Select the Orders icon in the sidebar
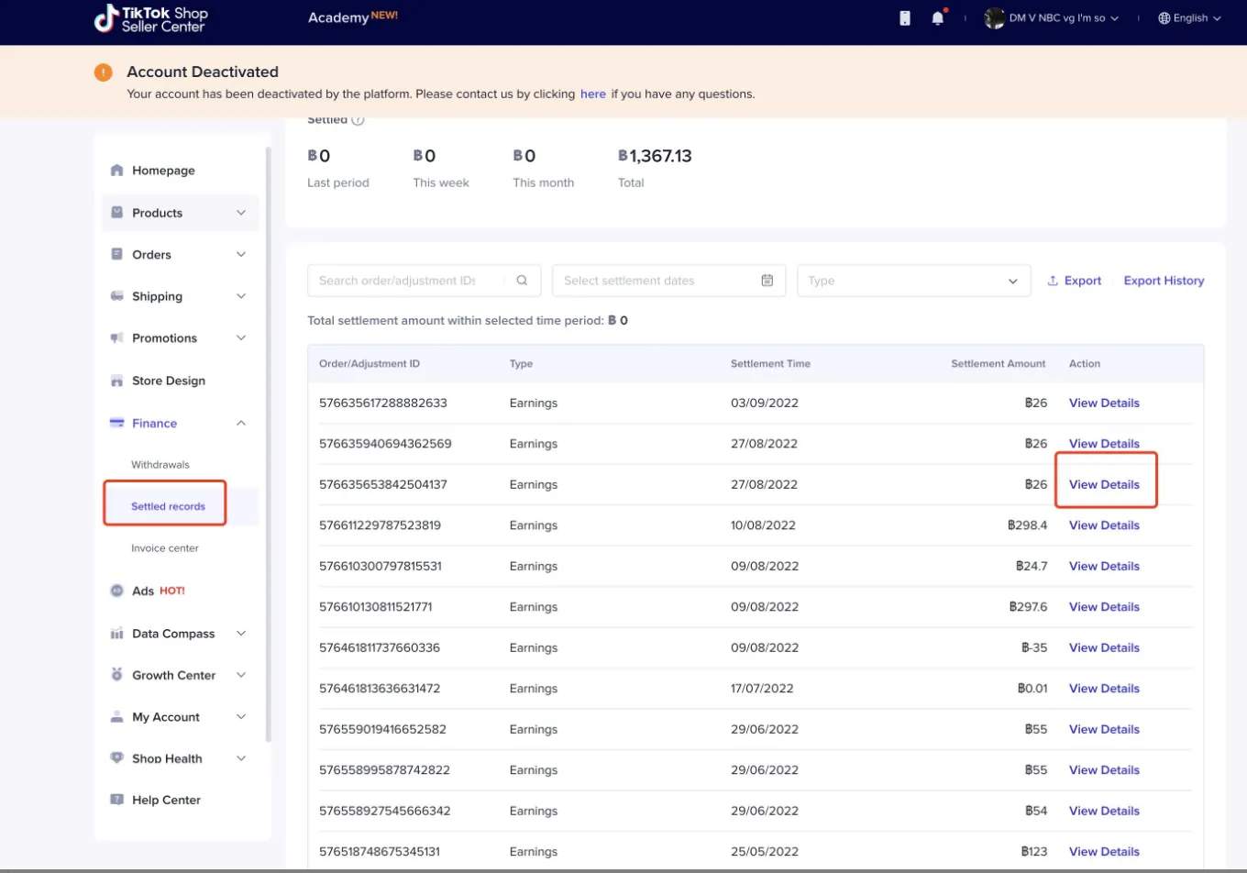 click(116, 254)
